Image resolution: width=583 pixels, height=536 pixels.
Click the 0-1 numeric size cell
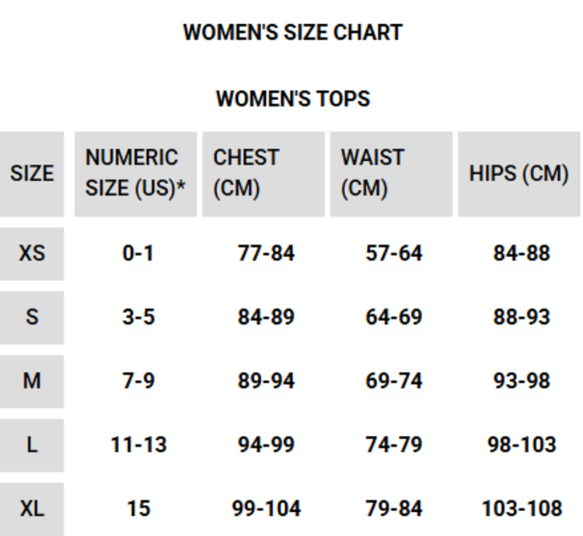coord(138,253)
